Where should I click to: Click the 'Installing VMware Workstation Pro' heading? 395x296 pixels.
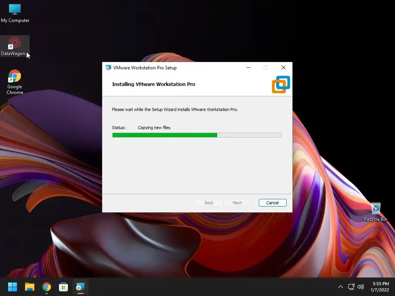154,84
